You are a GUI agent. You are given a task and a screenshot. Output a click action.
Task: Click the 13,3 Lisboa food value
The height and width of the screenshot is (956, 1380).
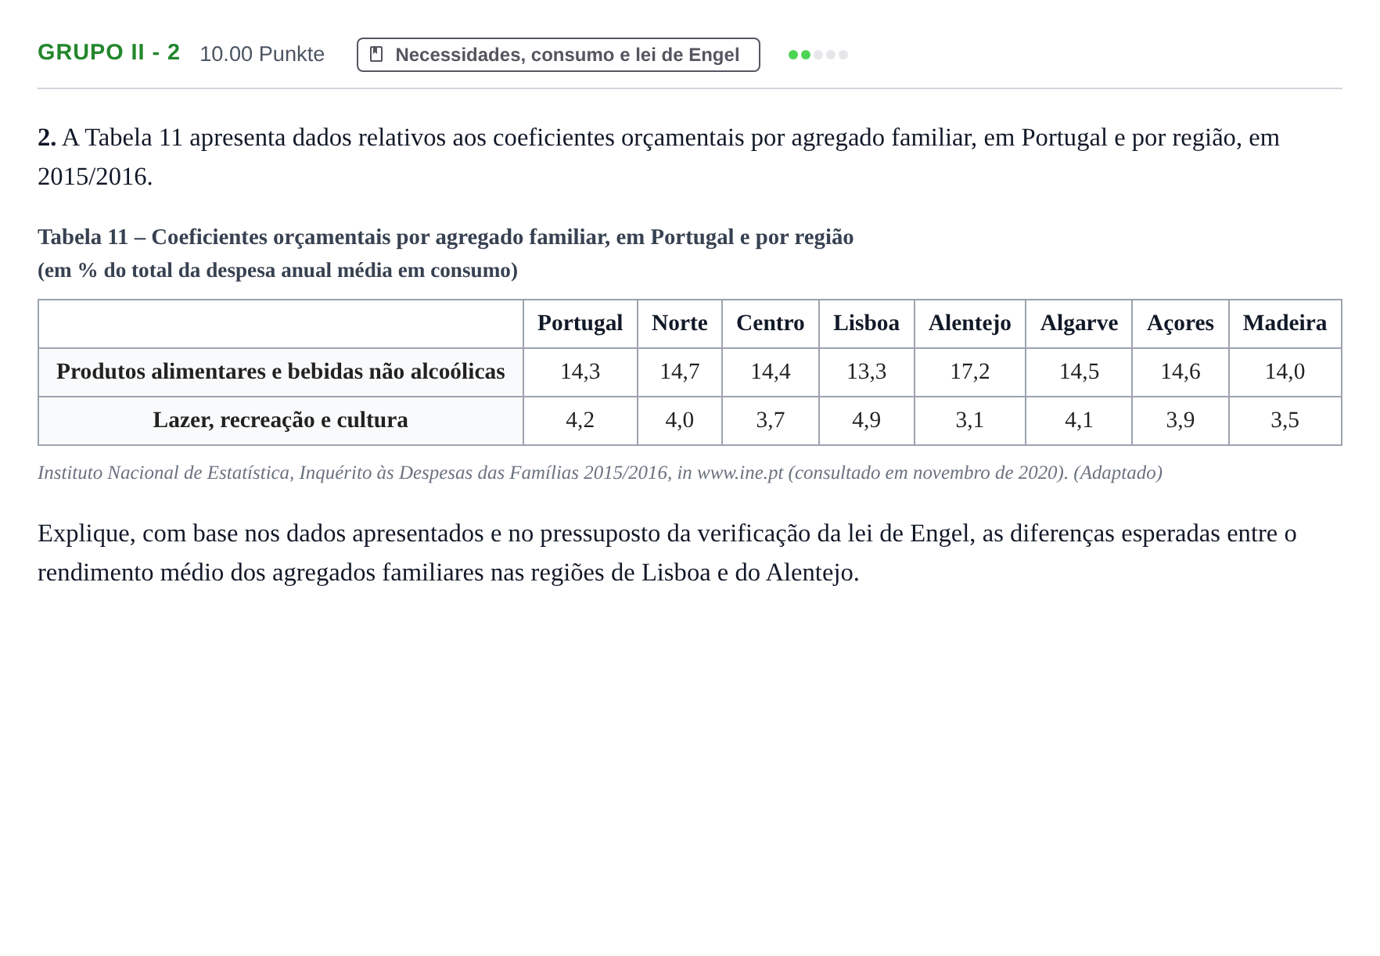[x=867, y=372]
